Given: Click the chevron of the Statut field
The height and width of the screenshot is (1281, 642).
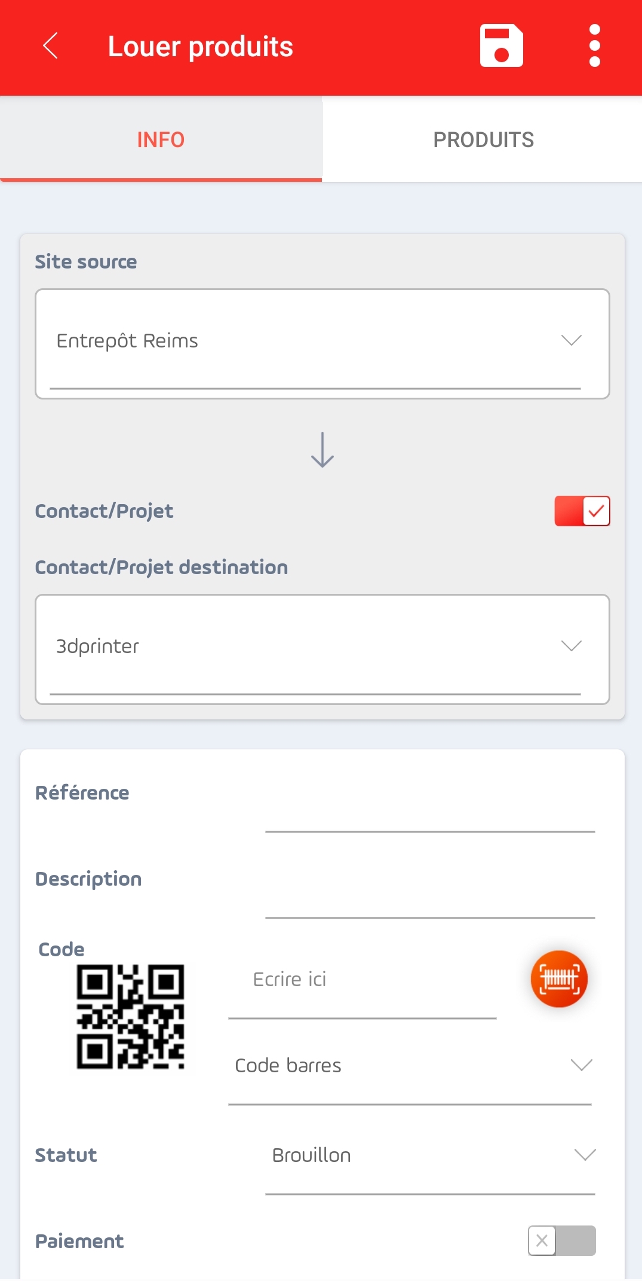Looking at the screenshot, I should point(585,1155).
